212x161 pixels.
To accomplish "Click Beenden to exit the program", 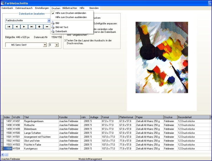I will (x=94, y=8).
